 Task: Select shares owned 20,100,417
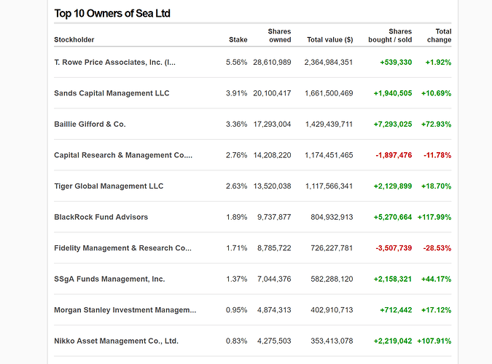click(x=272, y=93)
